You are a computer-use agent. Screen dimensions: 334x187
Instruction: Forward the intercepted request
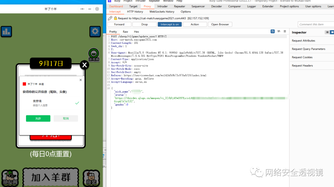[x=119, y=24]
